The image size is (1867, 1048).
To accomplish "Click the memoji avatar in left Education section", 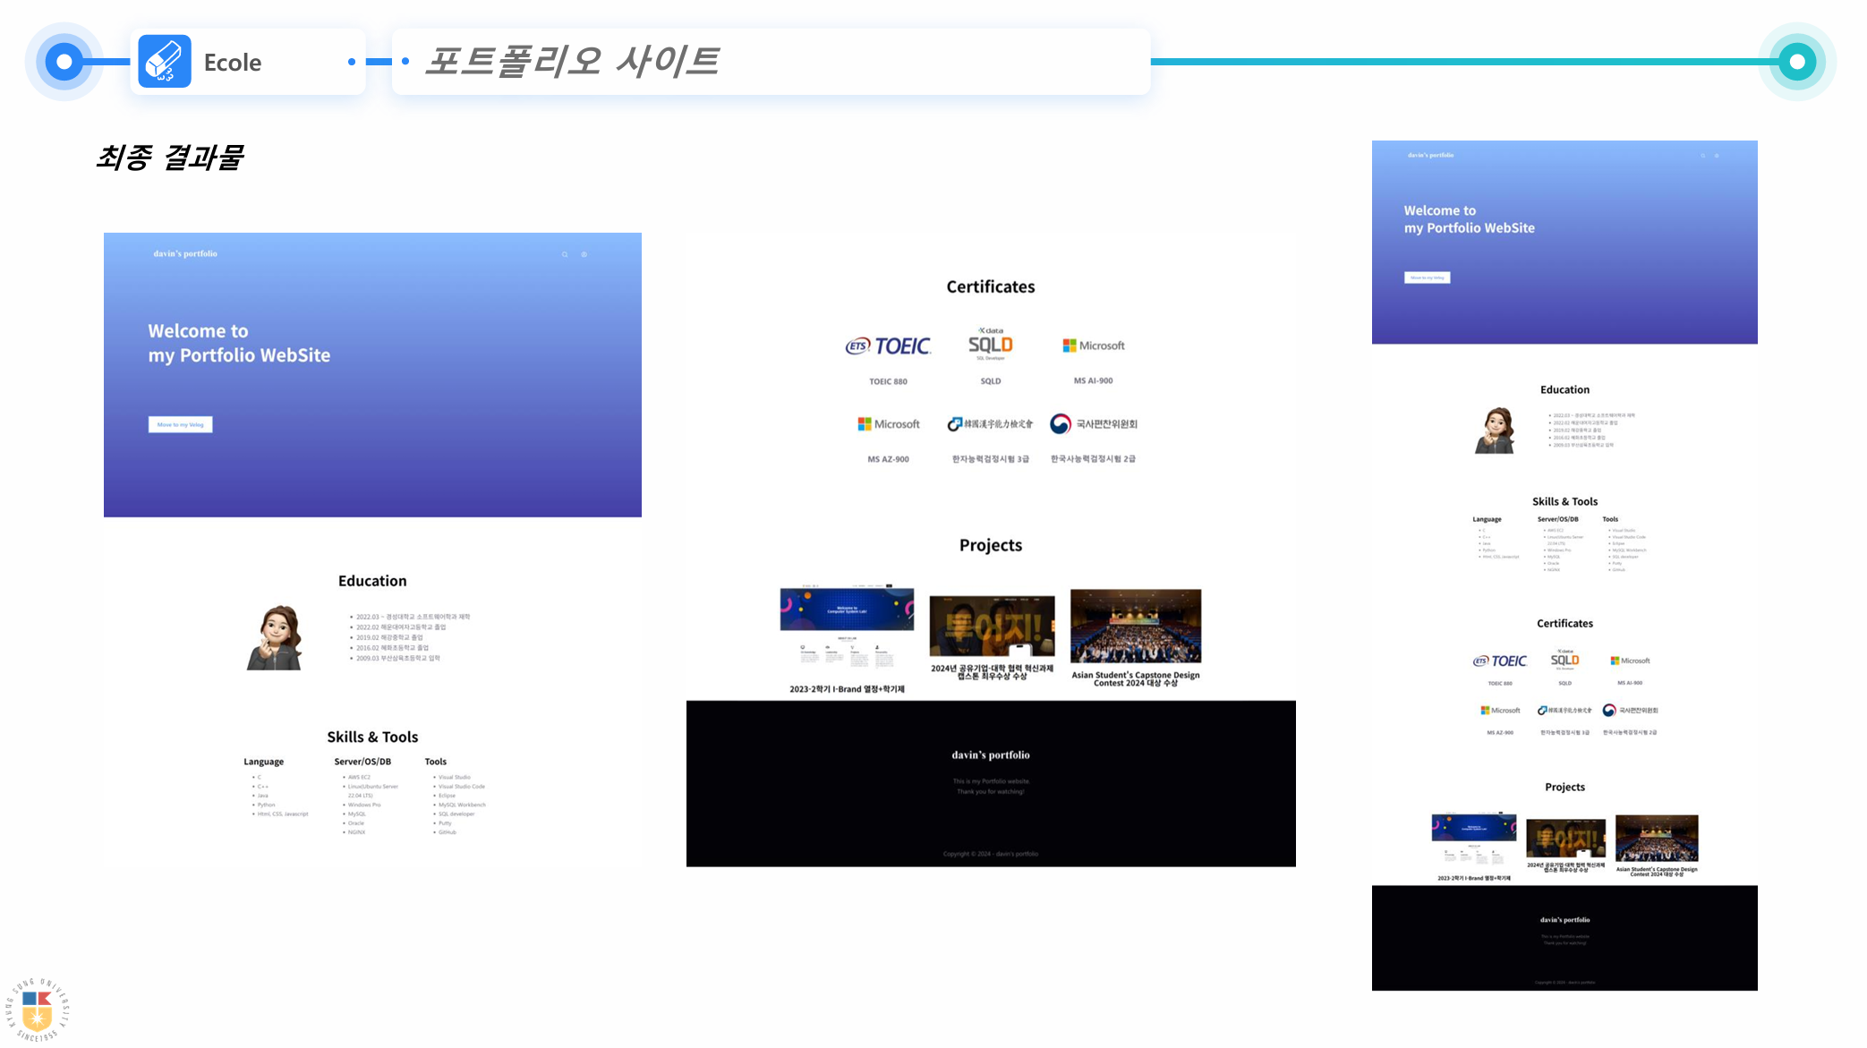I will [276, 637].
